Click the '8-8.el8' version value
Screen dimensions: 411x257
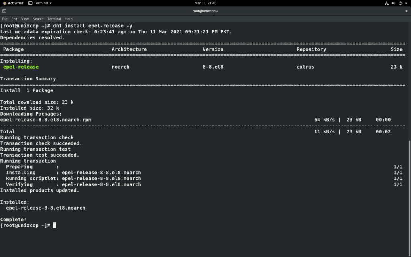pos(213,67)
